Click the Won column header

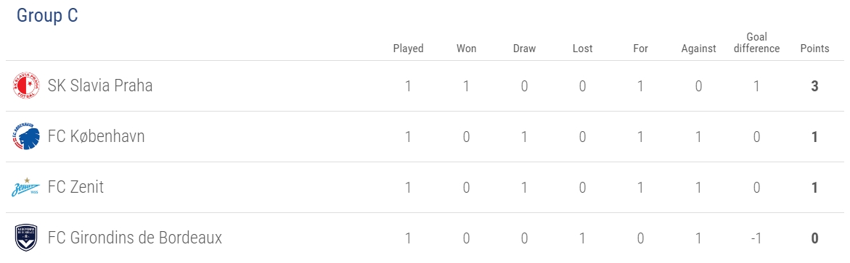(466, 49)
